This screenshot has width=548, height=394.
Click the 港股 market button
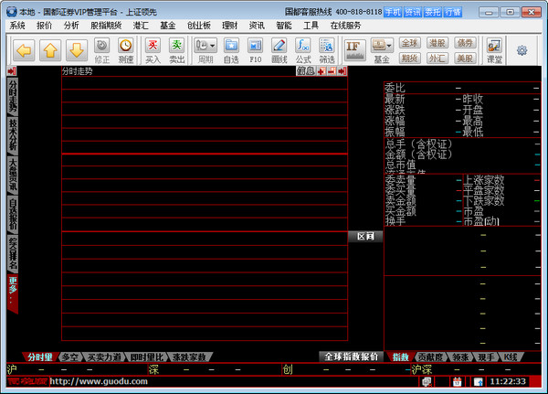click(x=437, y=43)
